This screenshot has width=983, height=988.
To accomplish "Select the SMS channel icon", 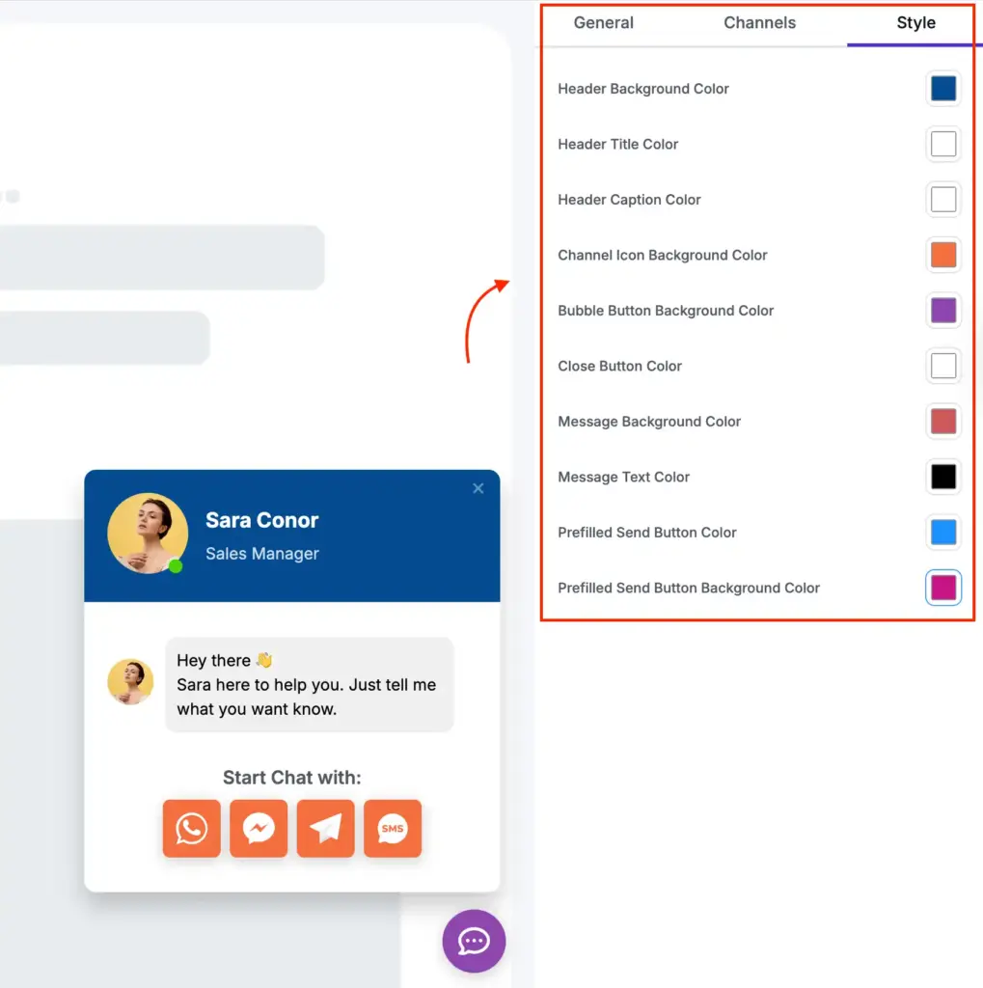I will pos(392,828).
